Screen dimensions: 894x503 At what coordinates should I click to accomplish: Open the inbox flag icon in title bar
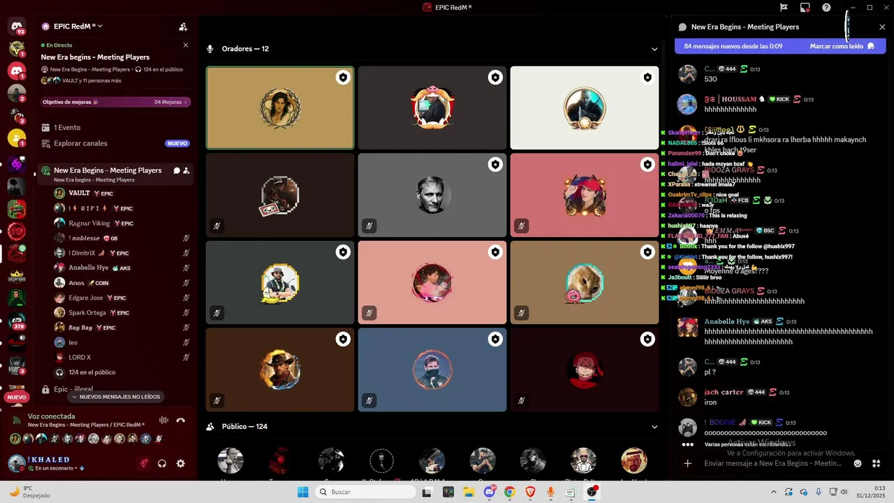[x=784, y=8]
